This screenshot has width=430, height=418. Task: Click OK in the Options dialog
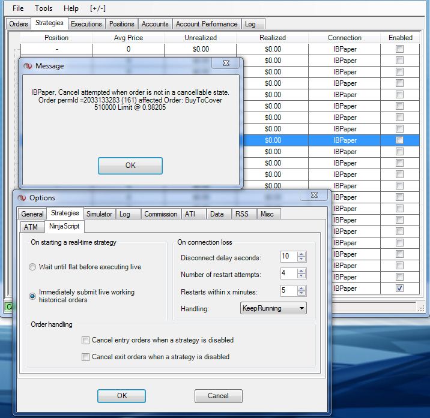tap(121, 396)
